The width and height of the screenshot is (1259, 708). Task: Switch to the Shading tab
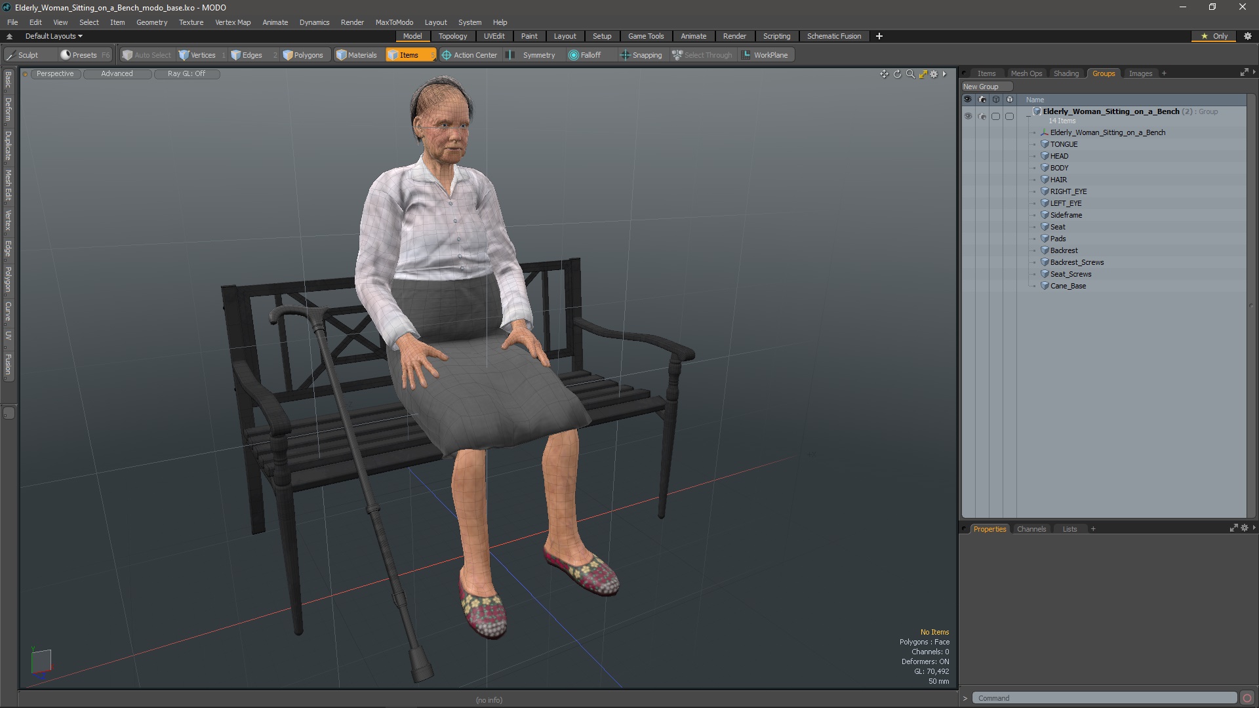click(x=1066, y=73)
